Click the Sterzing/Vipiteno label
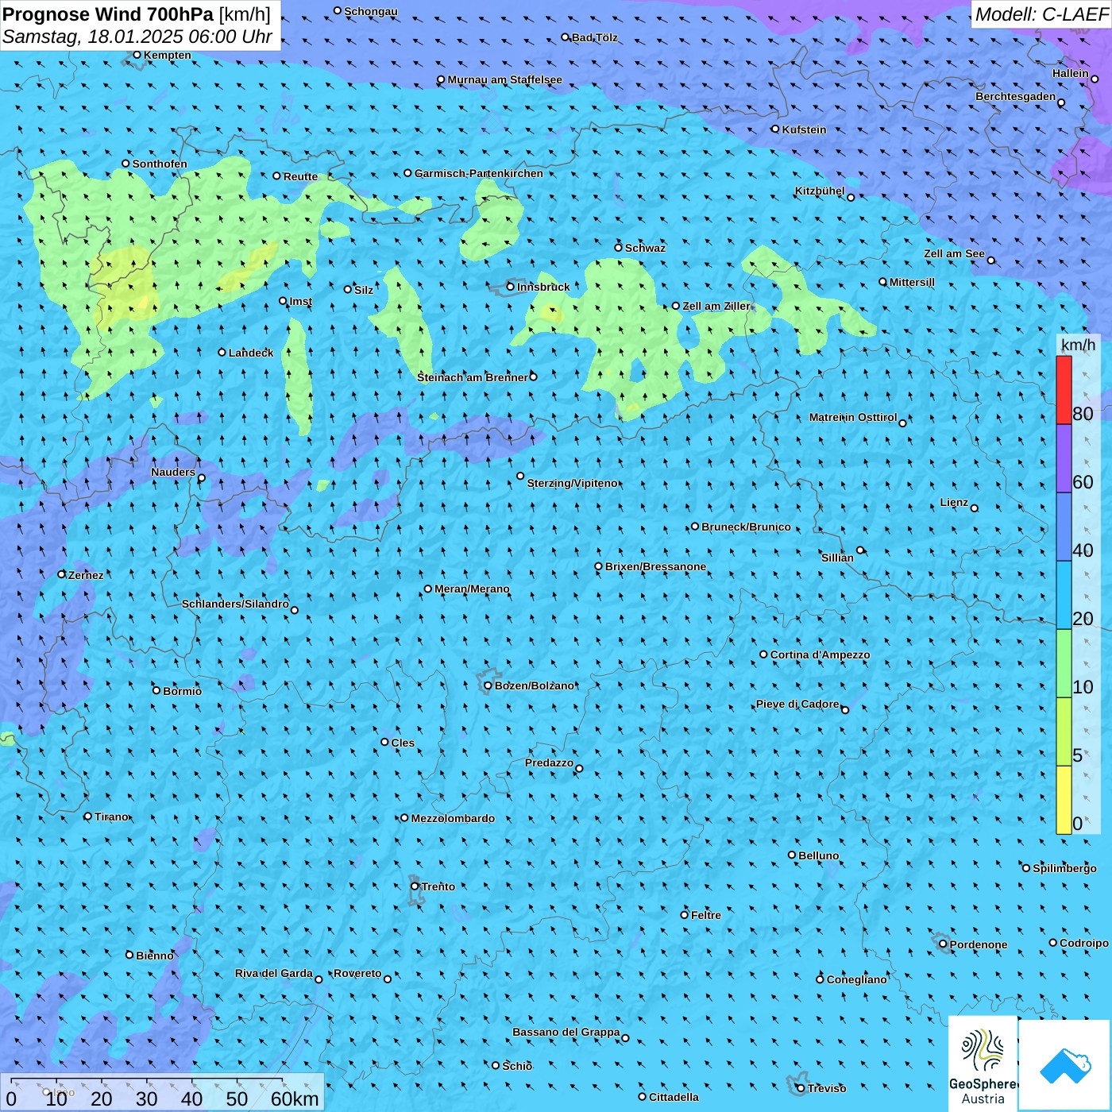 click(572, 483)
